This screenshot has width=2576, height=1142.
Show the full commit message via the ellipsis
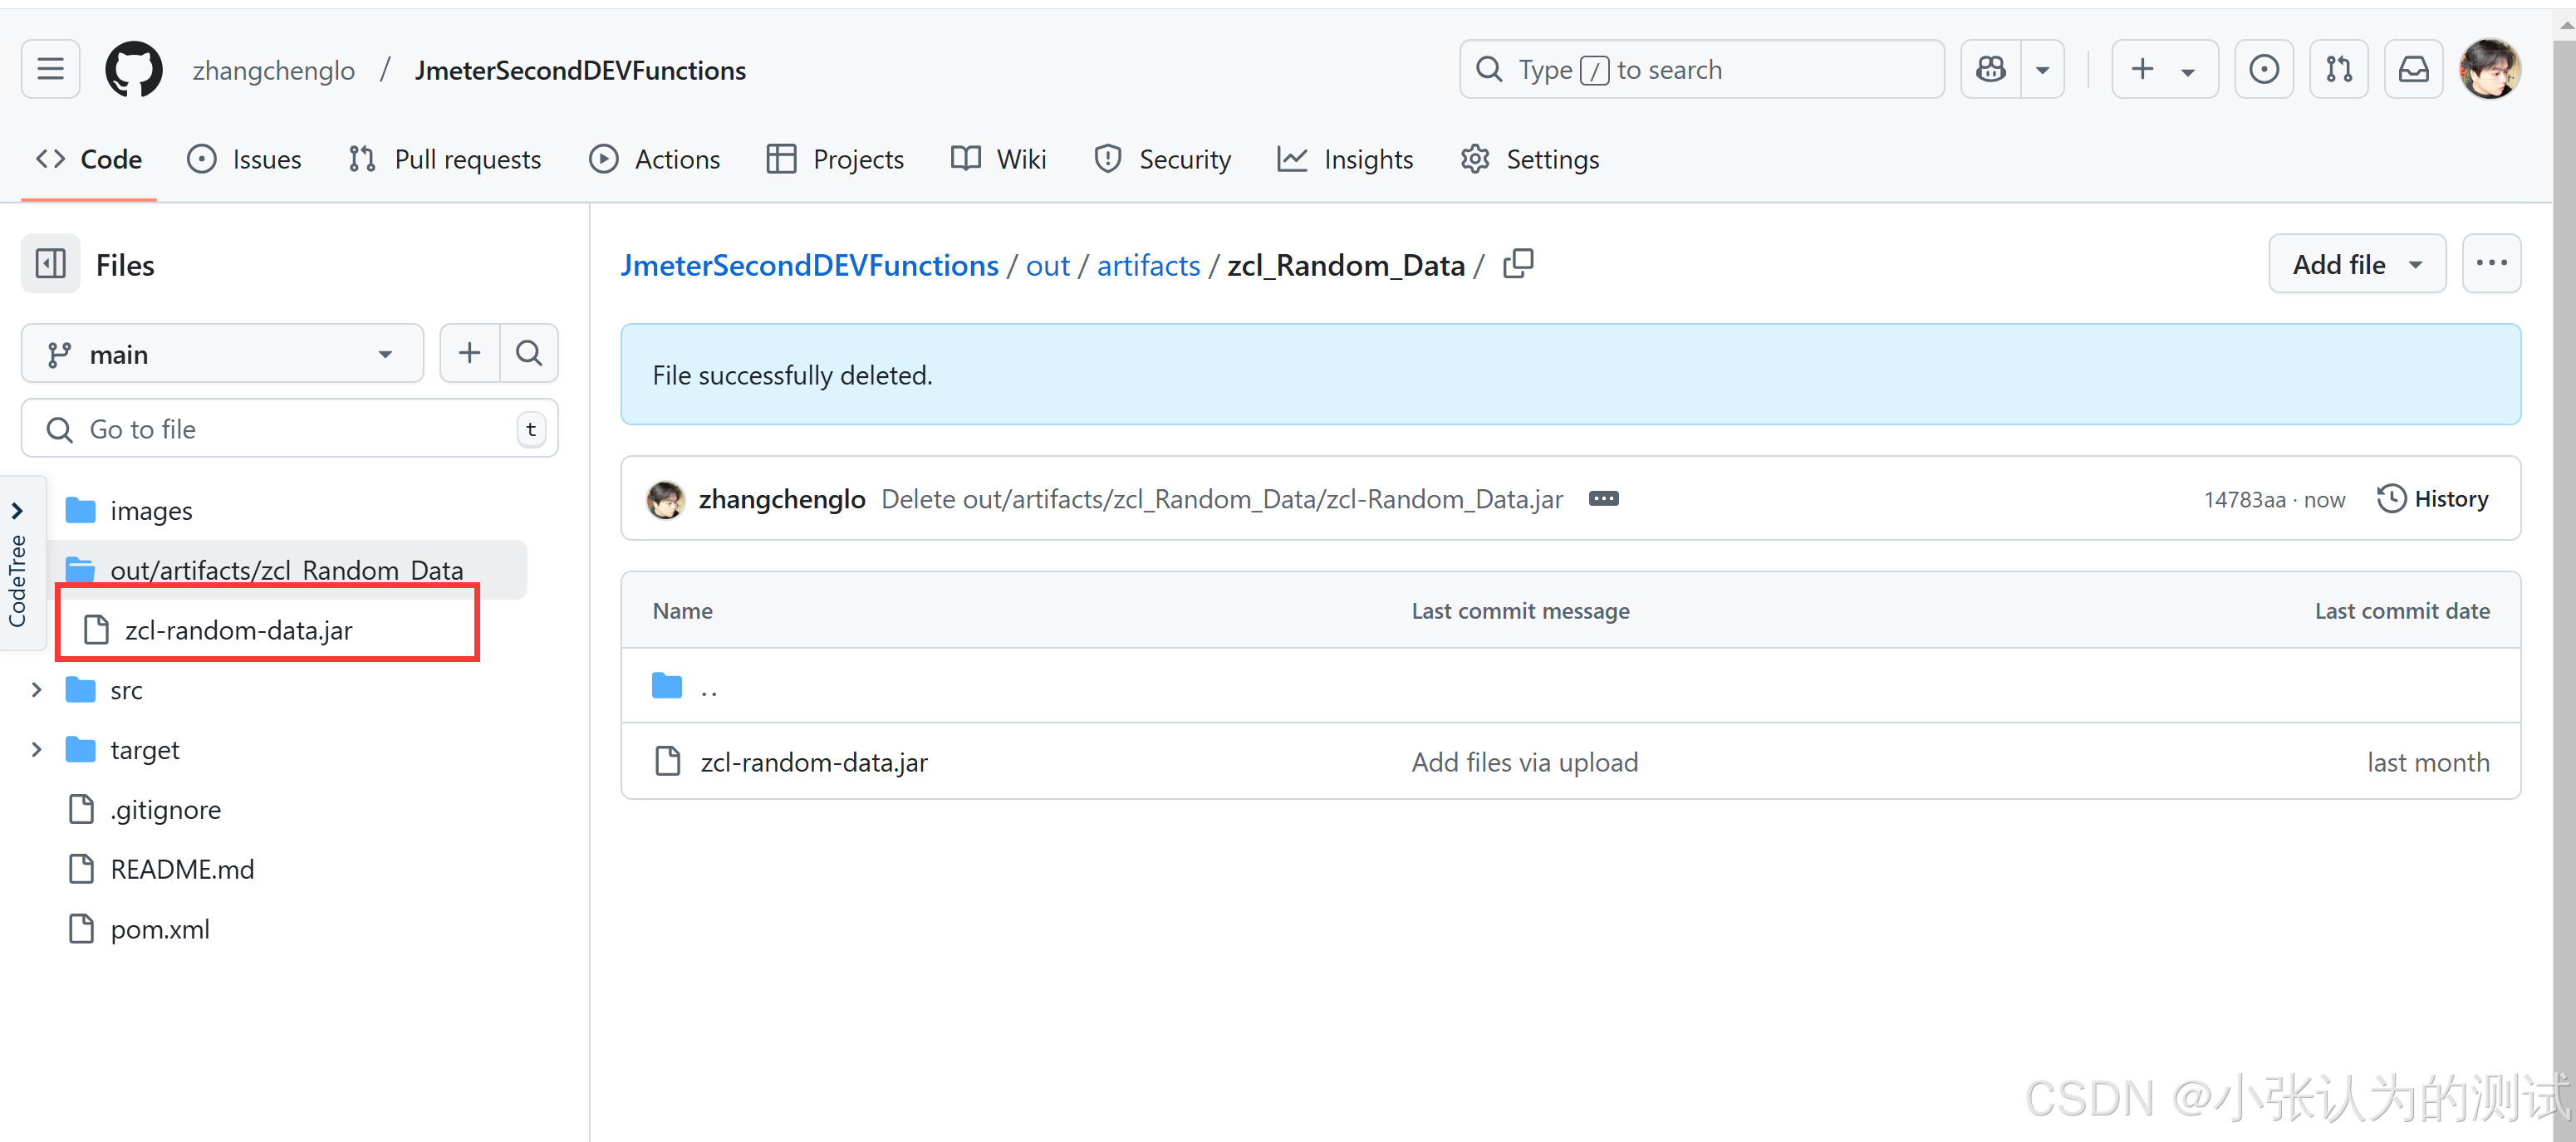pyautogui.click(x=1603, y=498)
